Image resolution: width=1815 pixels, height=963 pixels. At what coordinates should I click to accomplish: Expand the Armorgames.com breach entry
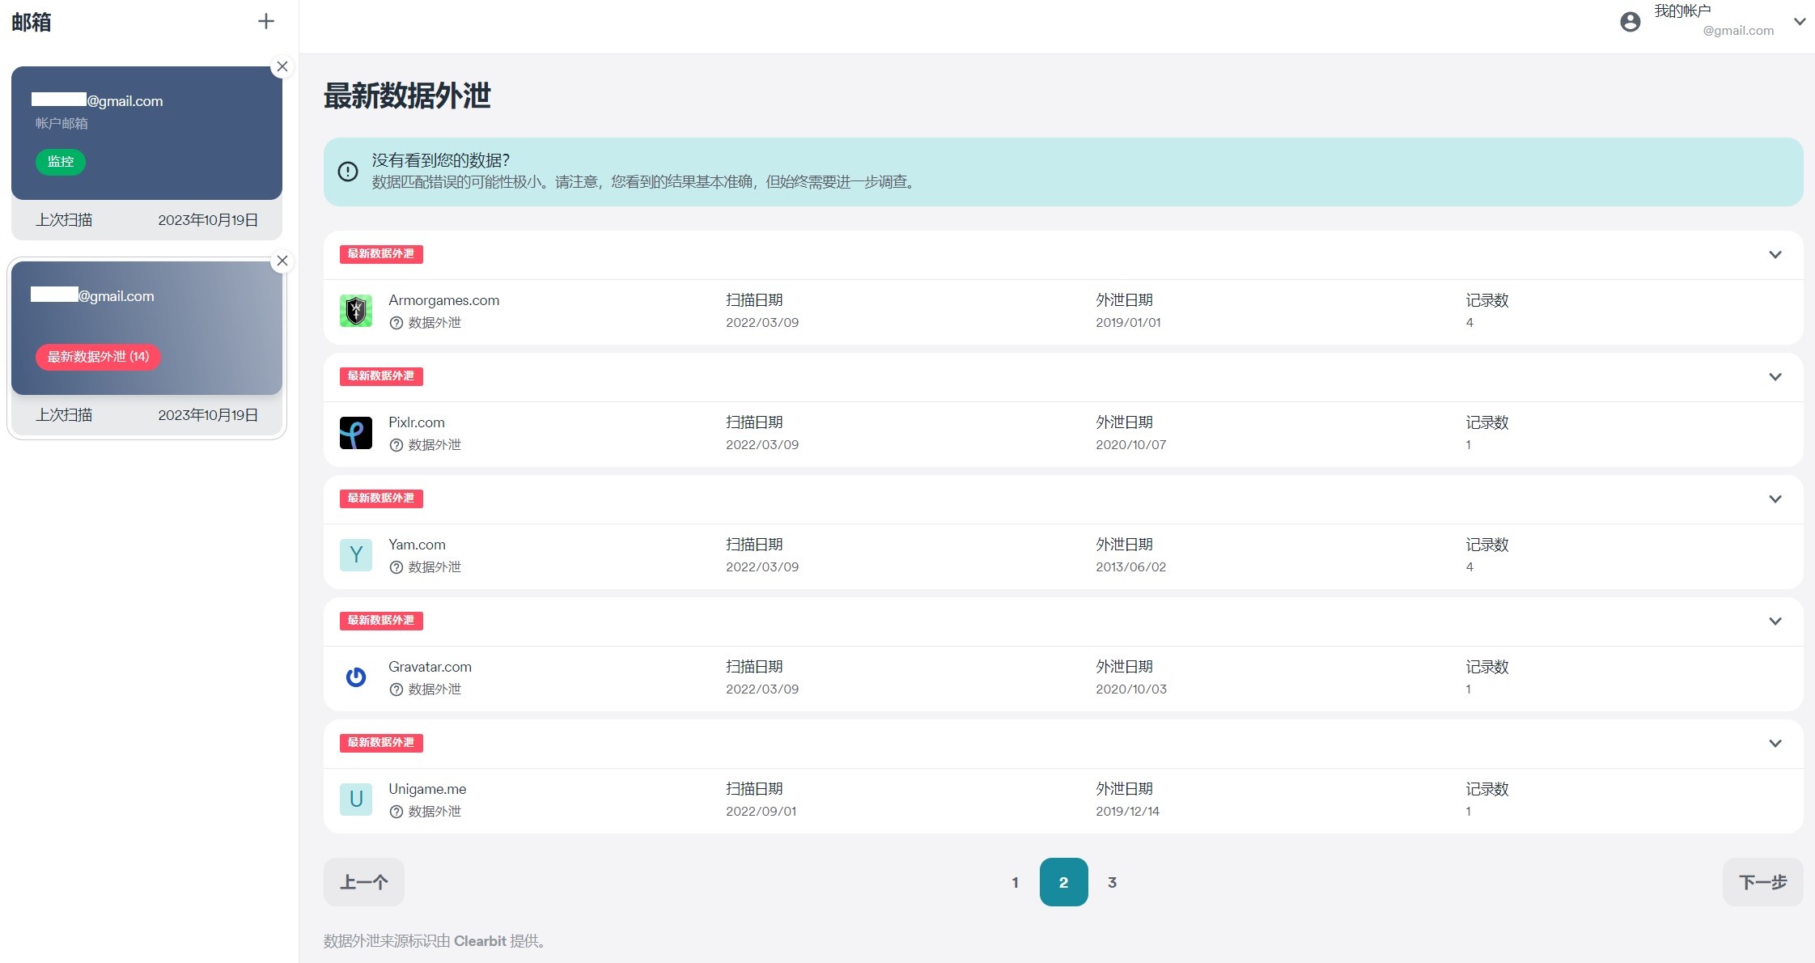tap(1775, 255)
